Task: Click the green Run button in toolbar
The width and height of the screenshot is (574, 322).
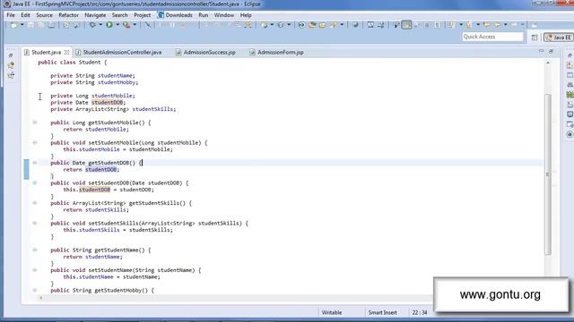Action: pos(109,24)
